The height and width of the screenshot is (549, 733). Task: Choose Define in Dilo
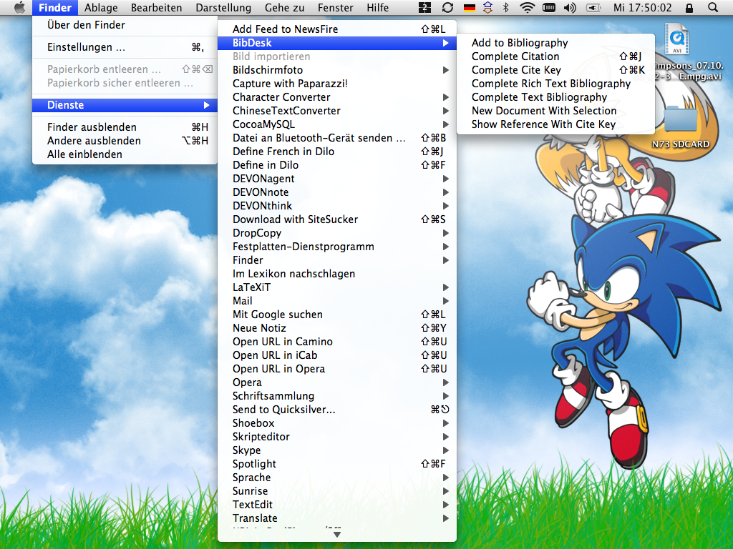(337, 165)
